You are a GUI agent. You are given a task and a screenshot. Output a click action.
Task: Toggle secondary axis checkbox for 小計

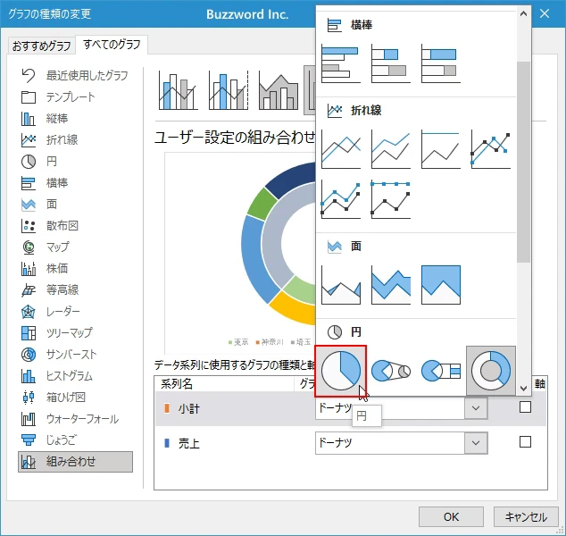(x=525, y=407)
